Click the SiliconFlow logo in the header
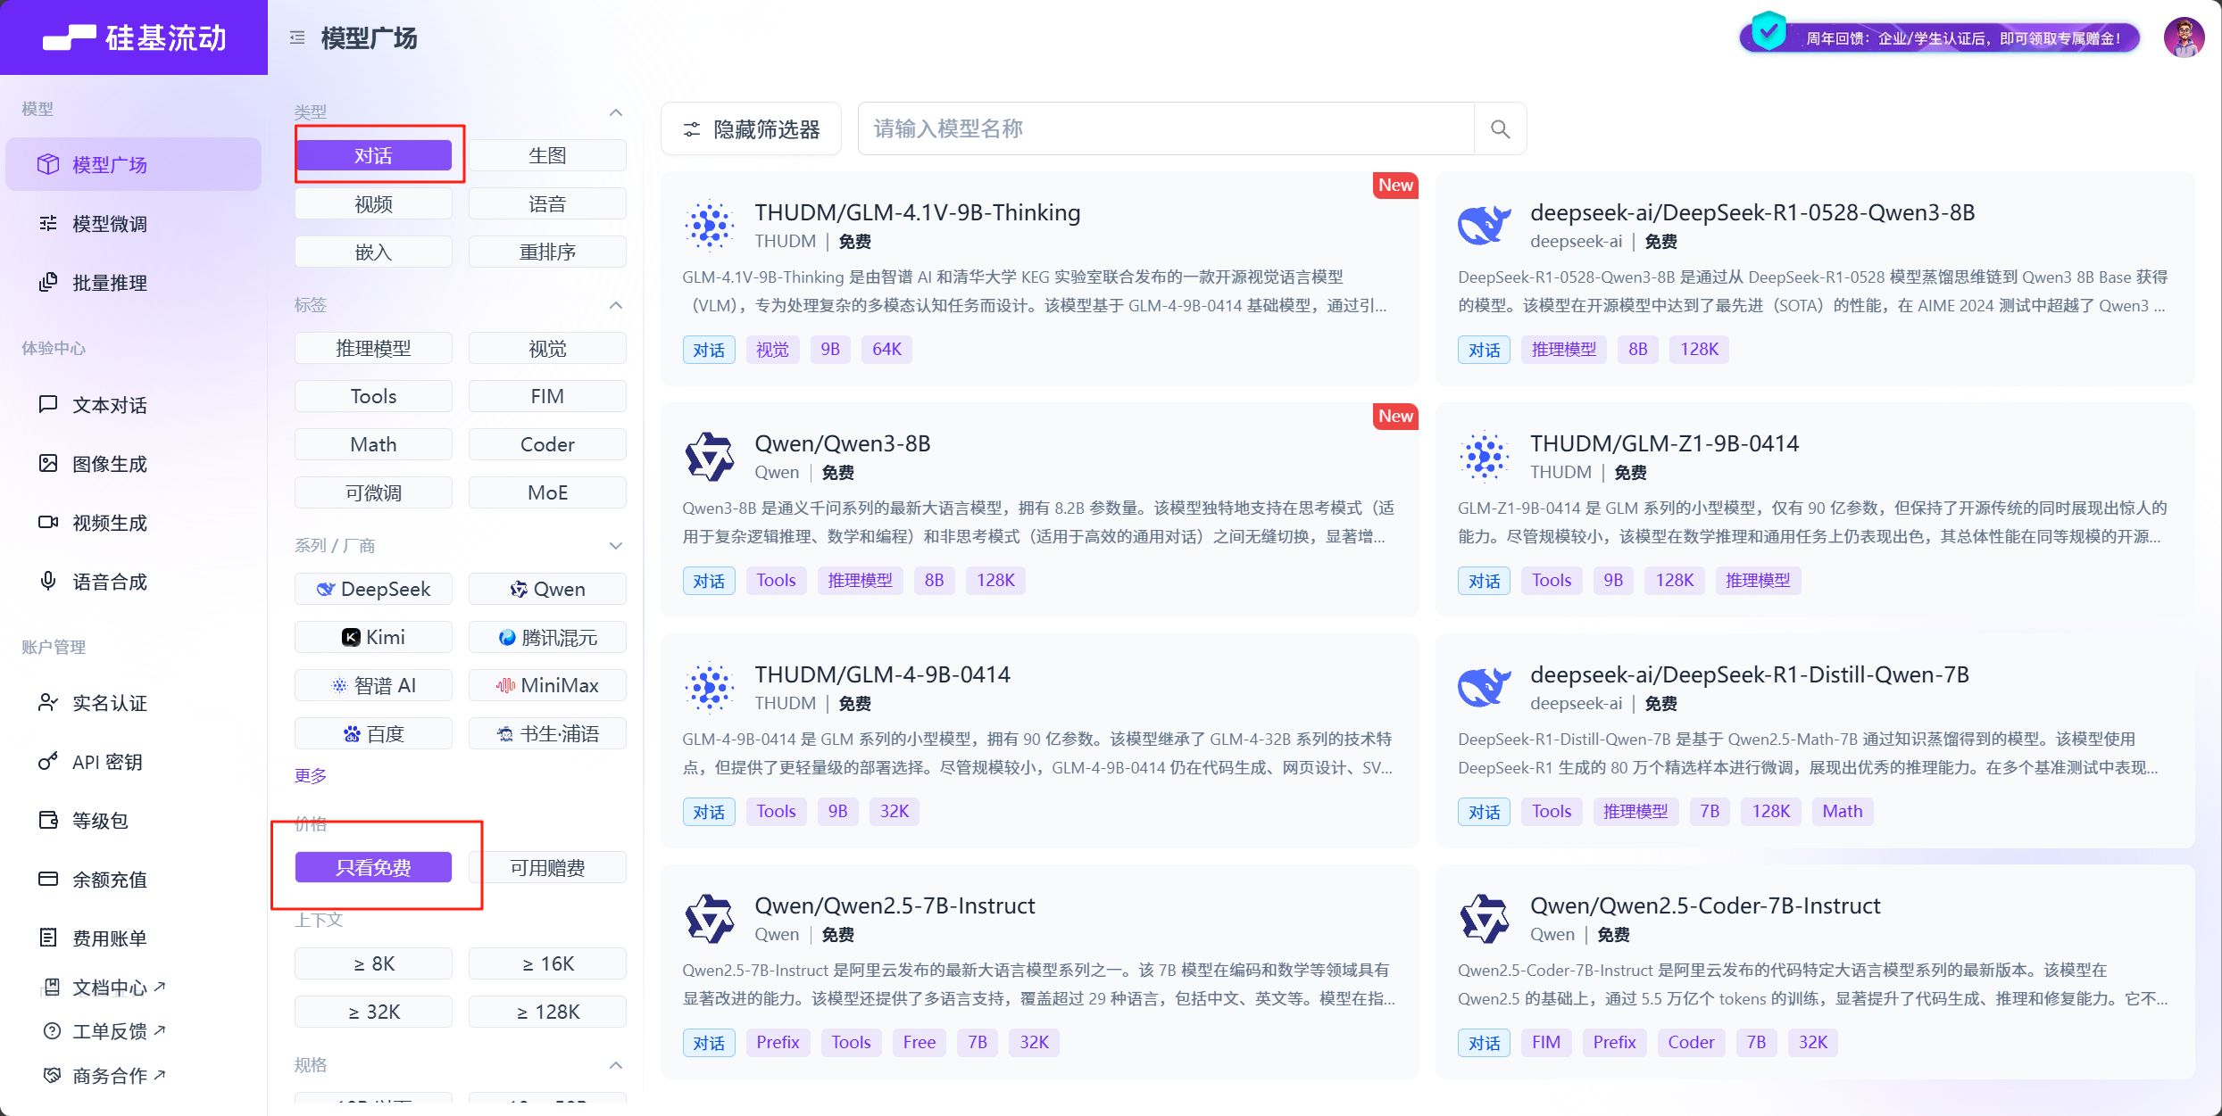Image resolution: width=2222 pixels, height=1116 pixels. (x=135, y=37)
